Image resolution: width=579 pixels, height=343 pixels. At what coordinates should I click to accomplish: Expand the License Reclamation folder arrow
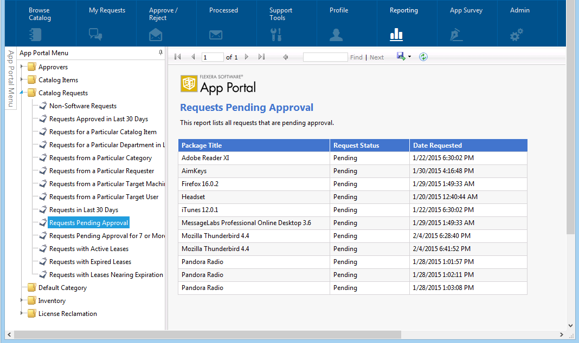click(22, 313)
